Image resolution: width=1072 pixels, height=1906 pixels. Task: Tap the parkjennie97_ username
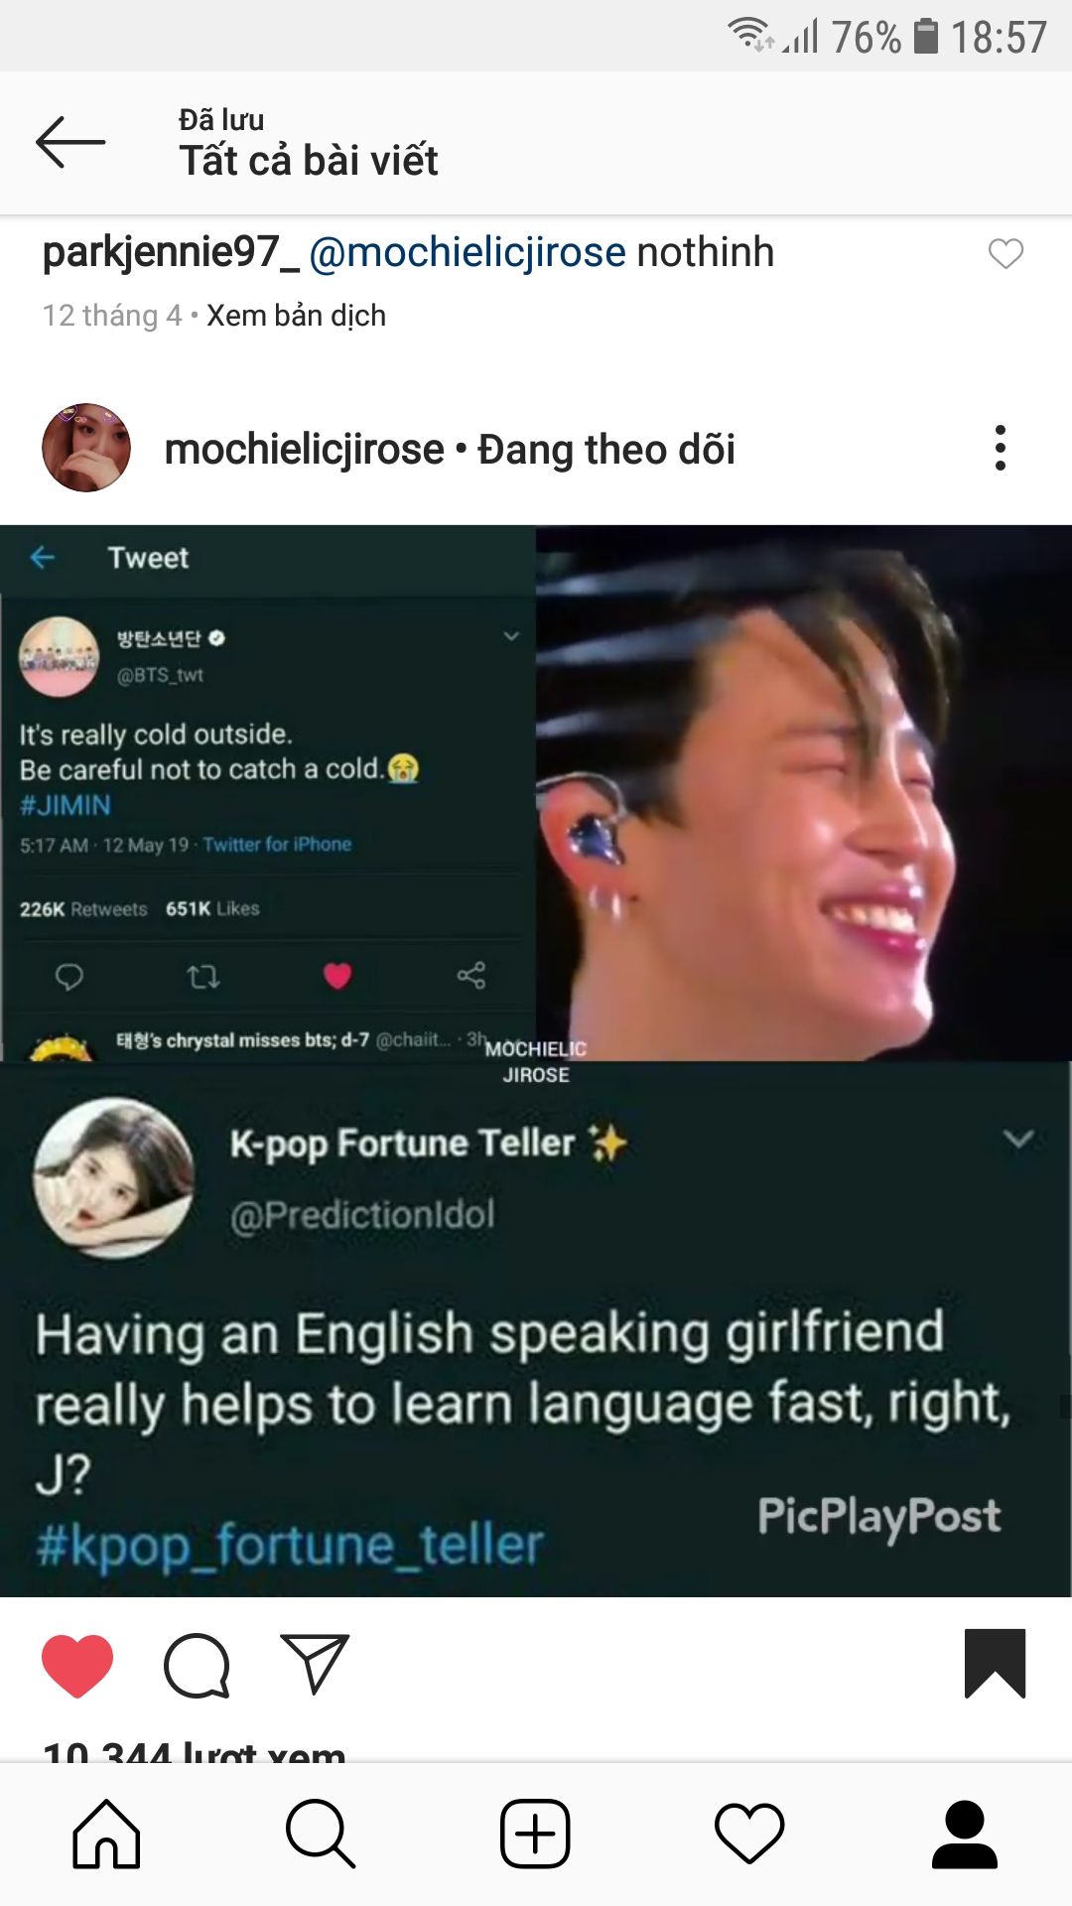coord(171,252)
